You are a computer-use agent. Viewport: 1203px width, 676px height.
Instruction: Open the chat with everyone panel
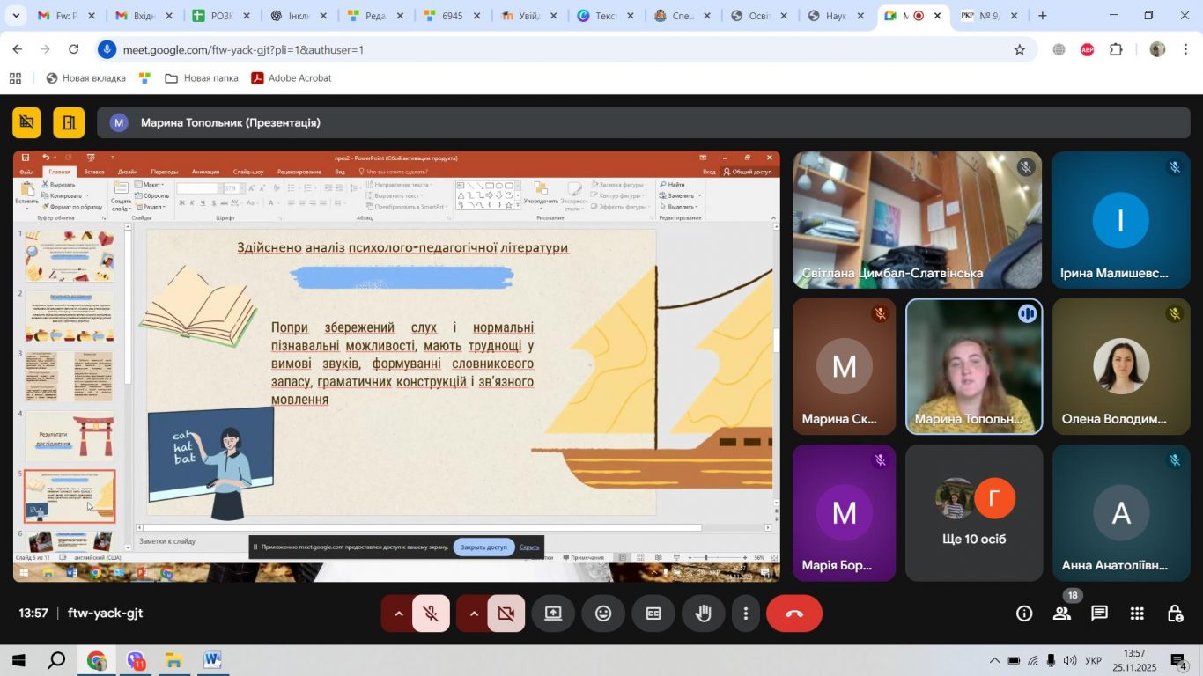[1099, 614]
